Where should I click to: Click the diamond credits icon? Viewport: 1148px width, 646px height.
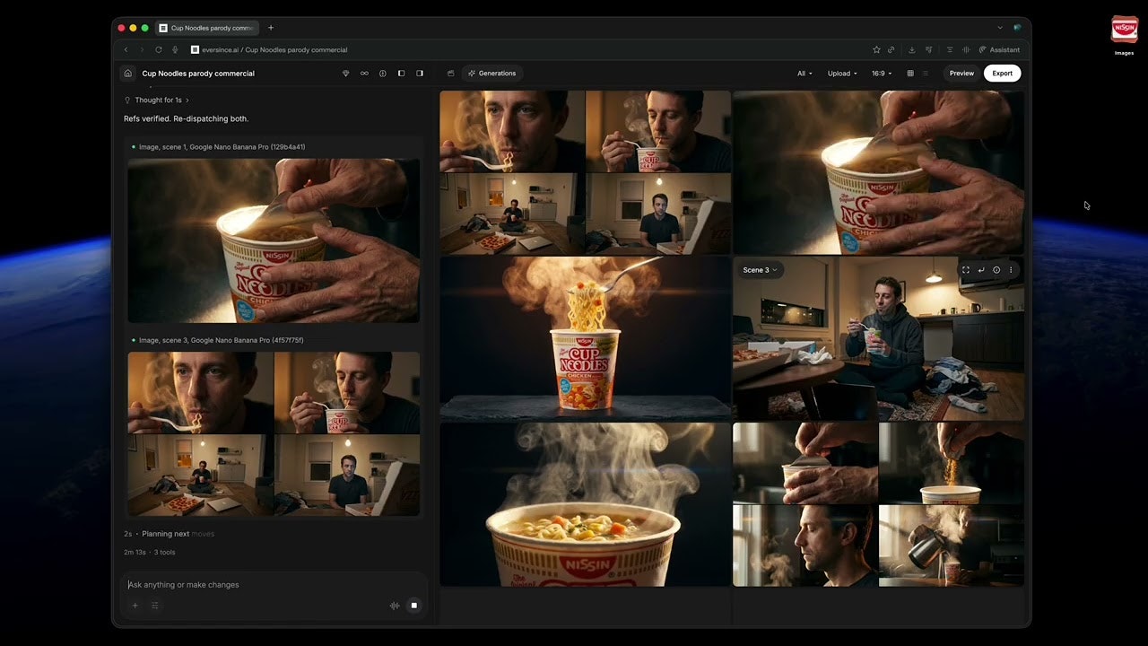coord(346,74)
